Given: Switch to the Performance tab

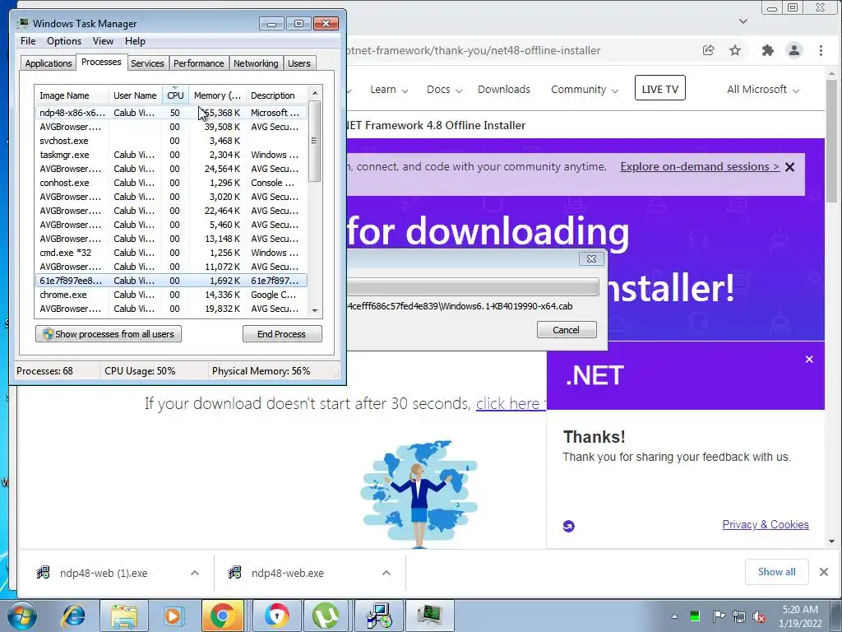Looking at the screenshot, I should (x=199, y=63).
